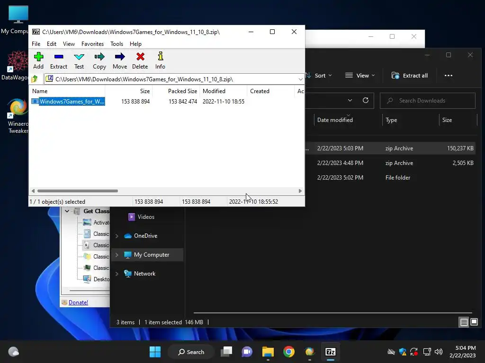Screen dimensions: 485x363
Task: Open the File menu in 7-Zip
Action: pyautogui.click(x=36, y=44)
